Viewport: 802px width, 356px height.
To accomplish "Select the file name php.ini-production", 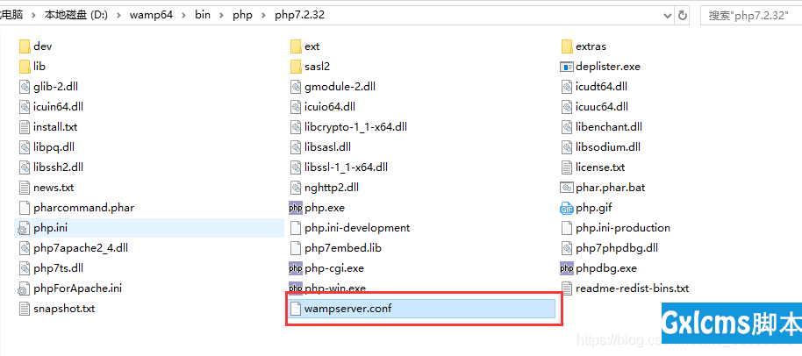I will click(x=623, y=228).
